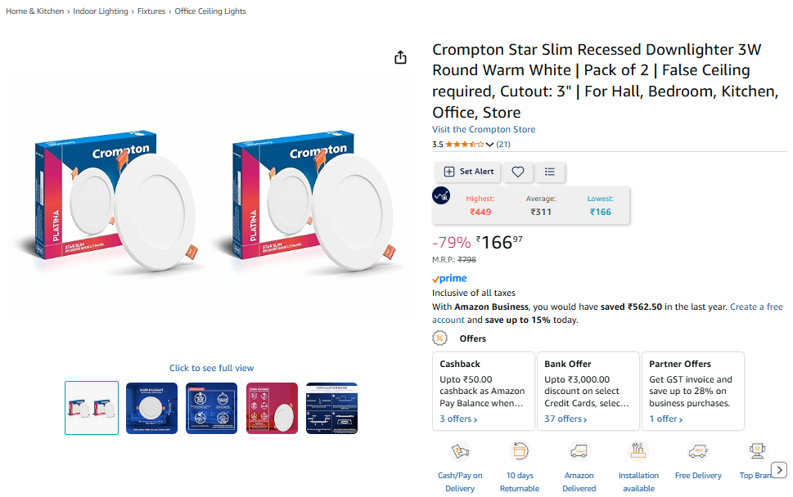Image resolution: width=793 pixels, height=497 pixels.
Task: Click the Free Delivery truck icon
Action: 698,450
